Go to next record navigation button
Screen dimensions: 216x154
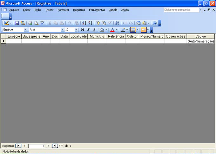(x=49, y=146)
